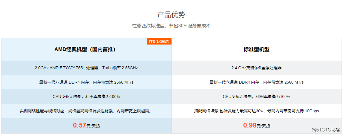Click the 最新一代八通道 DDR4 内存 cell
The width and height of the screenshot is (343, 135).
[x=86, y=82]
